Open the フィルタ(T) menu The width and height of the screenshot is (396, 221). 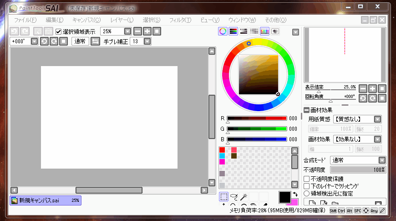click(180, 20)
